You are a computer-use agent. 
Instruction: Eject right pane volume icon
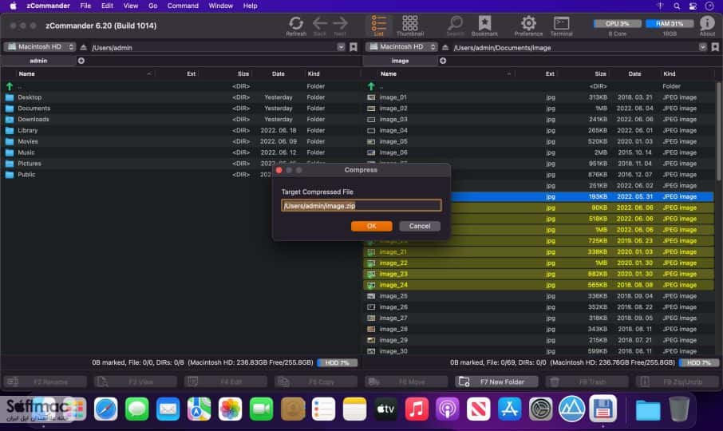click(445, 47)
